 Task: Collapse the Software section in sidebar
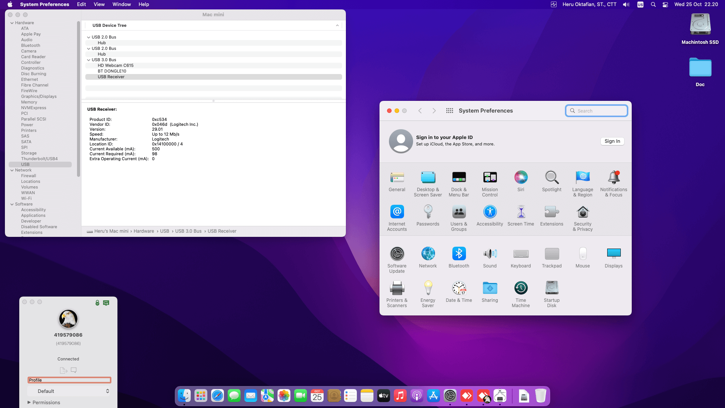pyautogui.click(x=12, y=204)
